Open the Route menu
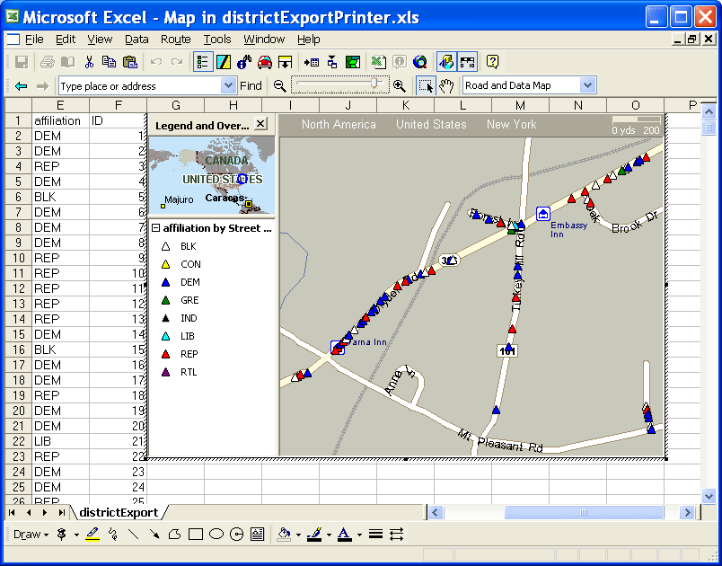This screenshot has width=722, height=566. click(x=175, y=39)
